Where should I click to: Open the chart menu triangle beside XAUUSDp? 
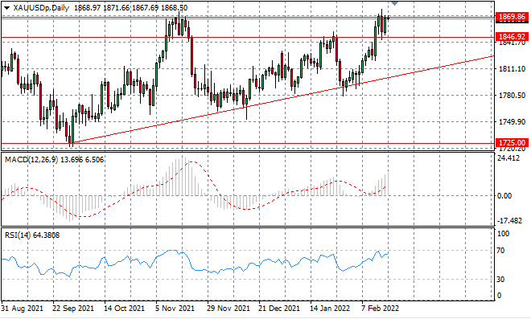click(x=6, y=8)
